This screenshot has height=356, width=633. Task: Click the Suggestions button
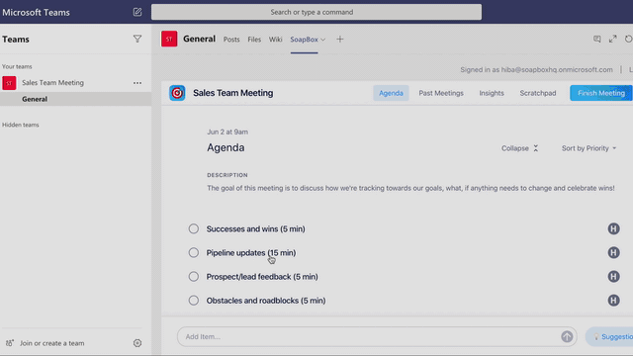click(x=609, y=336)
